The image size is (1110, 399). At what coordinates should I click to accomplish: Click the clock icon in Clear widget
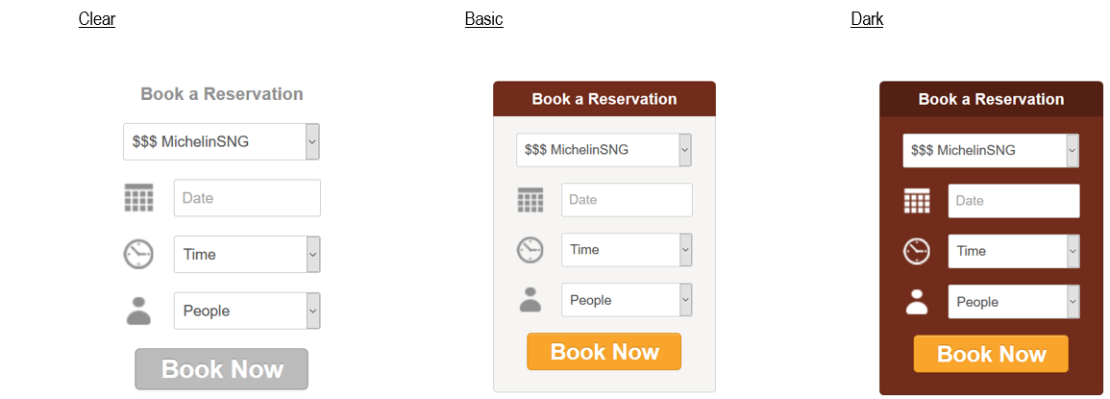pos(138,254)
